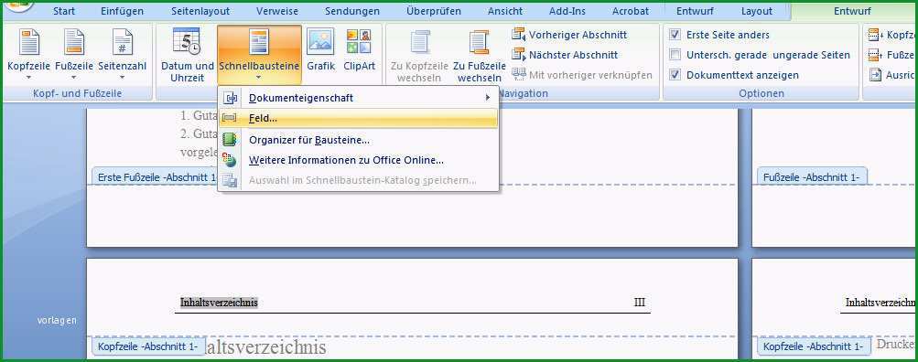Toggle Erste Seite anders checkbox
This screenshot has width=918, height=362.
[675, 35]
